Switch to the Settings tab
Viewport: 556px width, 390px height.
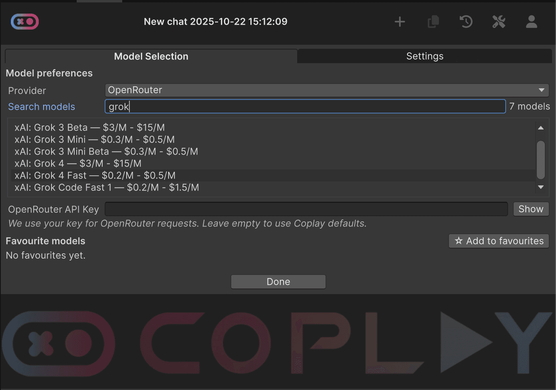click(424, 56)
